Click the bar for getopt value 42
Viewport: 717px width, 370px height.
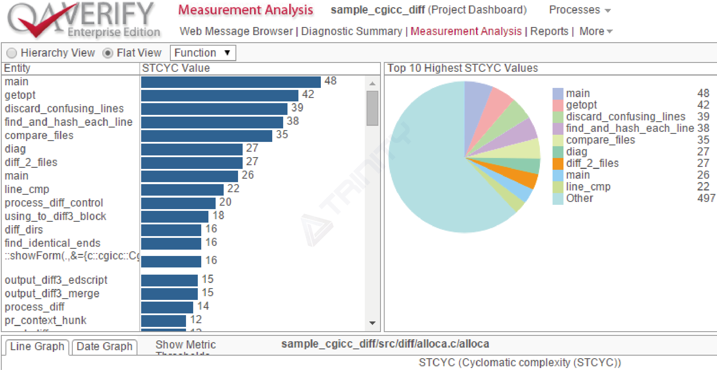pyautogui.click(x=219, y=95)
